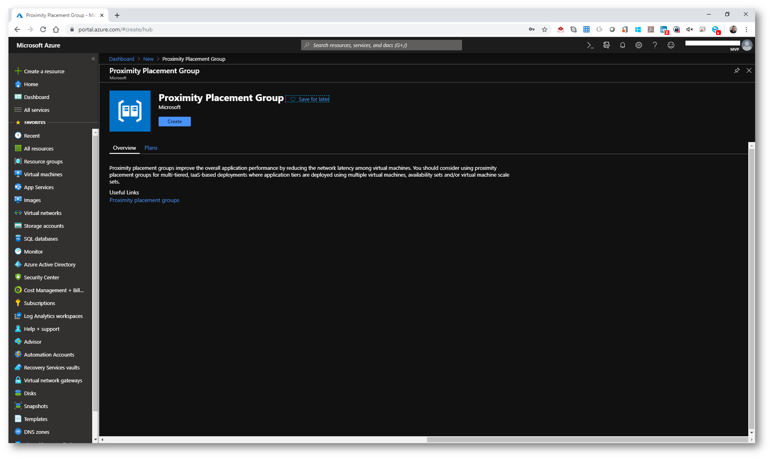The height and width of the screenshot is (460, 772).
Task: Open Virtual machines
Action: [43, 174]
